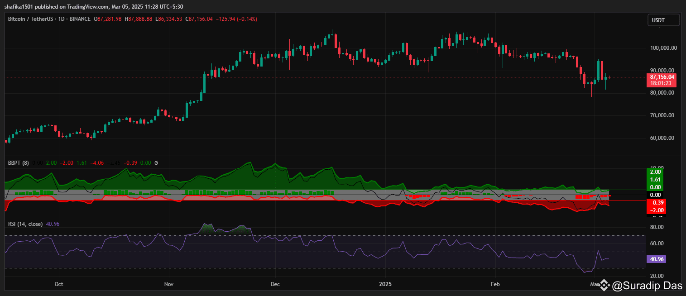Select the close value C87,156.04 in the header
Image resolution: width=686 pixels, height=296 pixels.
(199, 19)
